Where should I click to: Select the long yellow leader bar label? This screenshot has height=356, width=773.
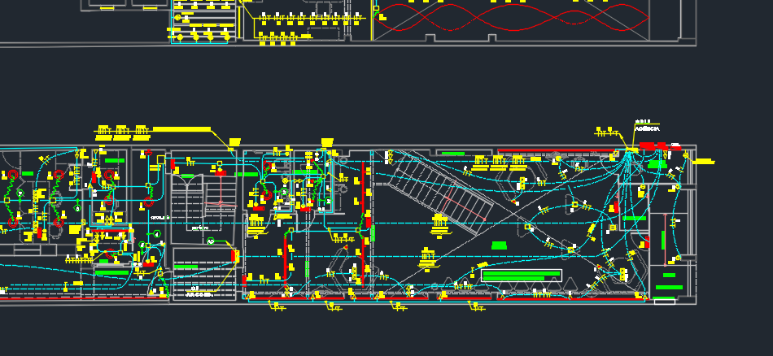tap(183, 129)
